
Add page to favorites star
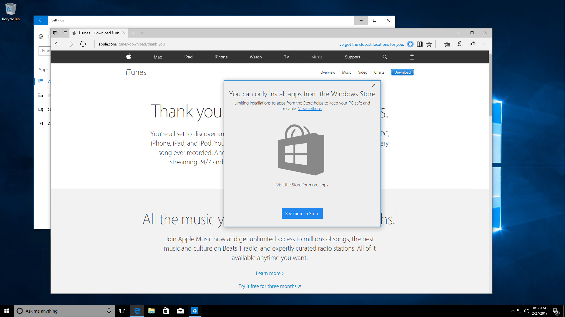point(429,44)
